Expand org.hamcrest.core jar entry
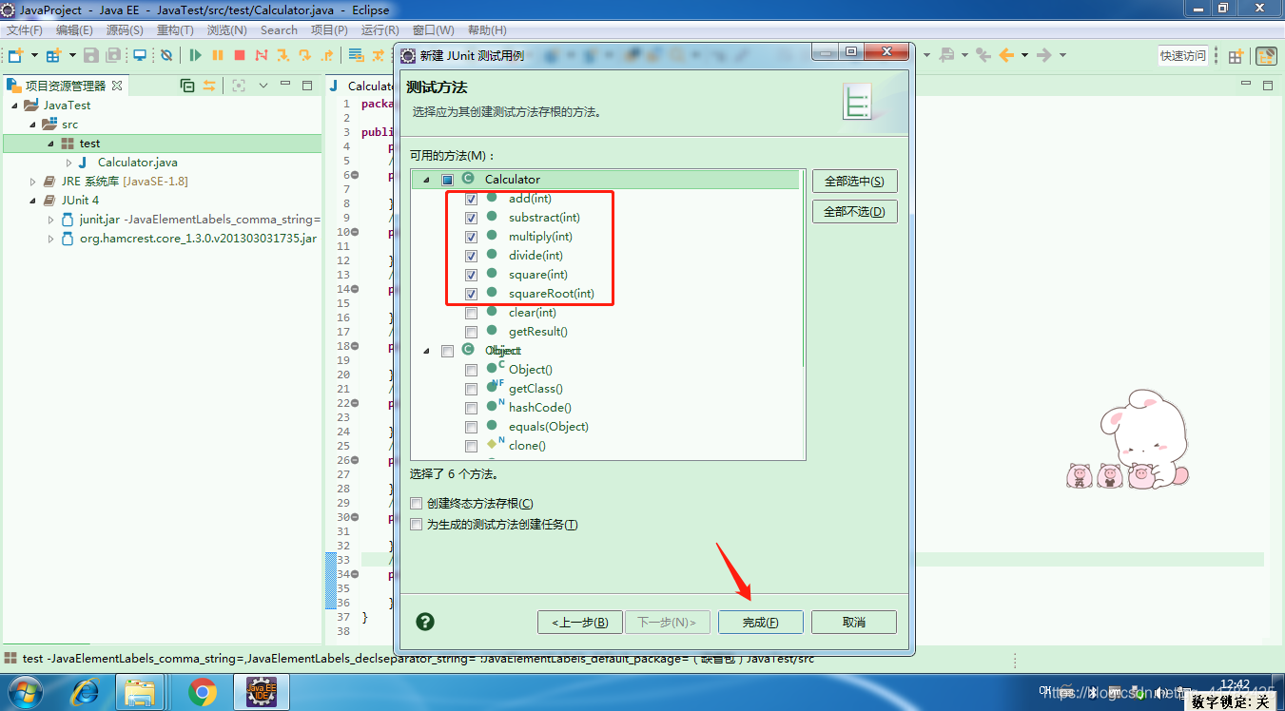Viewport: 1285px width, 711px height. point(51,239)
